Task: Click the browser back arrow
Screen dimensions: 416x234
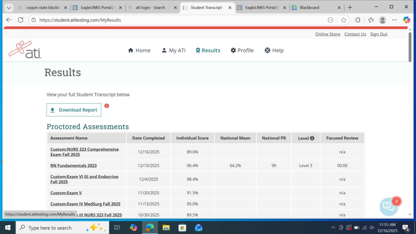Action: 9,20
